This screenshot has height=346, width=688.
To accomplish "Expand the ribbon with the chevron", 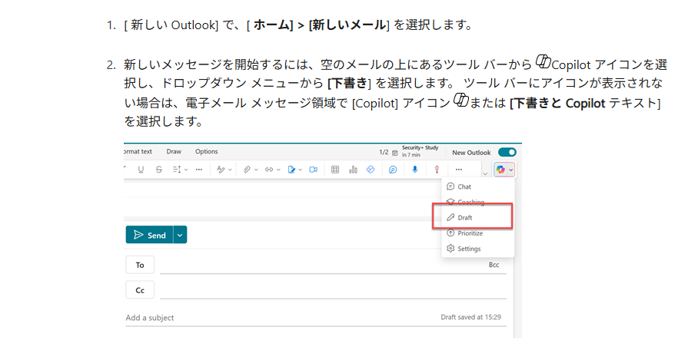I will 485,173.
